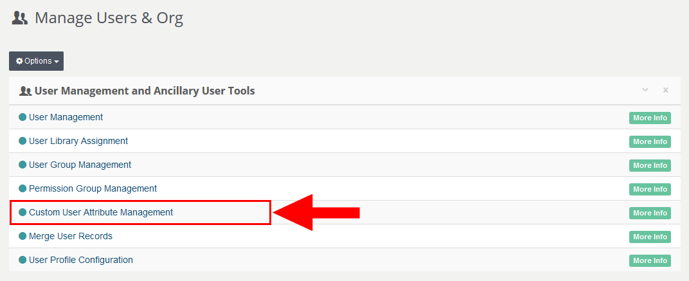
Task: Click More Info for Merge User Records
Action: tap(650, 237)
